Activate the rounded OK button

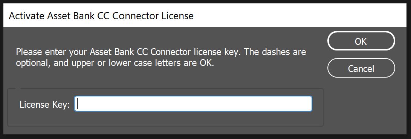[x=361, y=41]
